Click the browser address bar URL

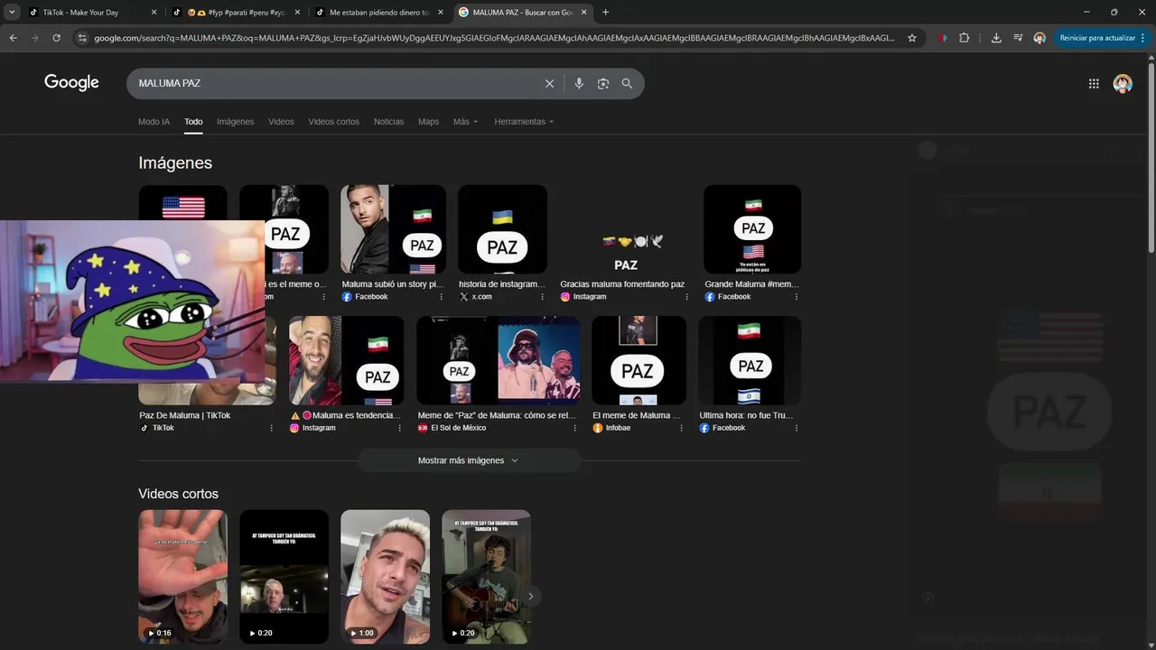[x=494, y=38]
